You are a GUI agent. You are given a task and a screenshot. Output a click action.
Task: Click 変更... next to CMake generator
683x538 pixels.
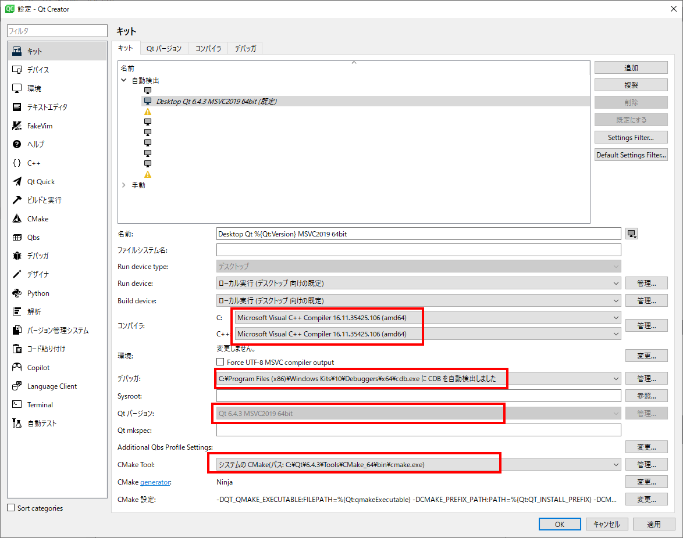[x=646, y=482]
